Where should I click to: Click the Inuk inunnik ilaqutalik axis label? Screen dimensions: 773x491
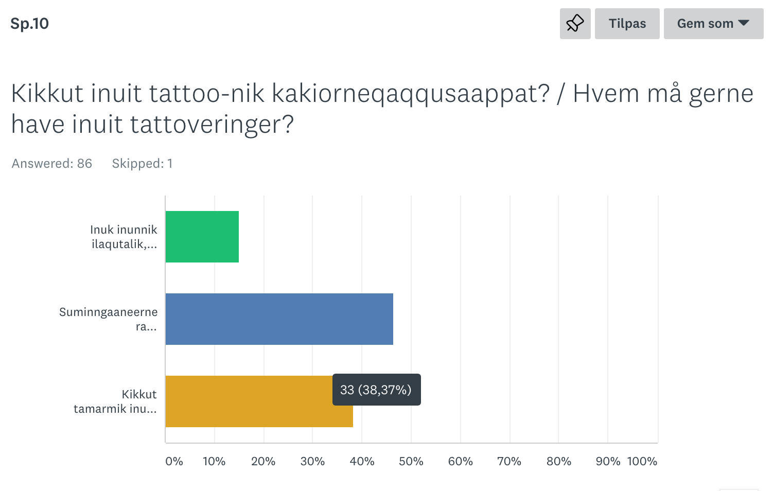pos(124,237)
